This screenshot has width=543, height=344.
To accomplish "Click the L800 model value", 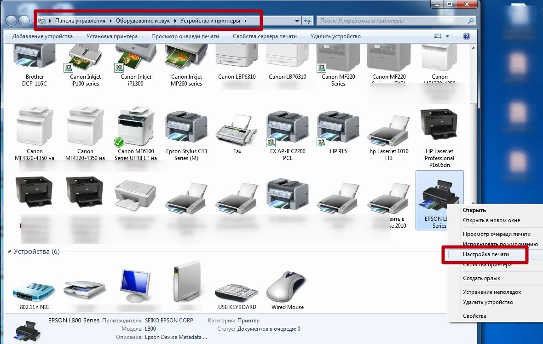I will (150, 329).
